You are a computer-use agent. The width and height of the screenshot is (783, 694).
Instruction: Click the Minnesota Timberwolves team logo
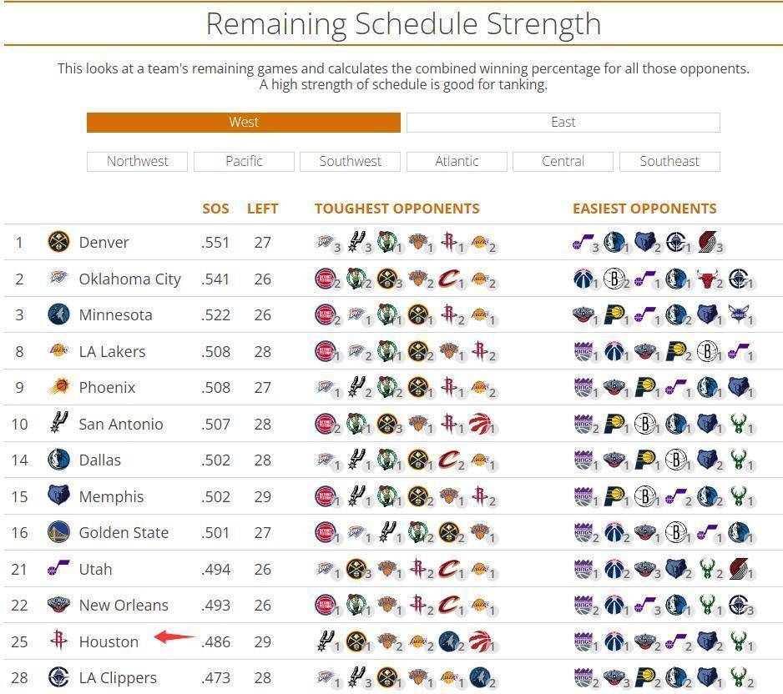click(x=58, y=315)
